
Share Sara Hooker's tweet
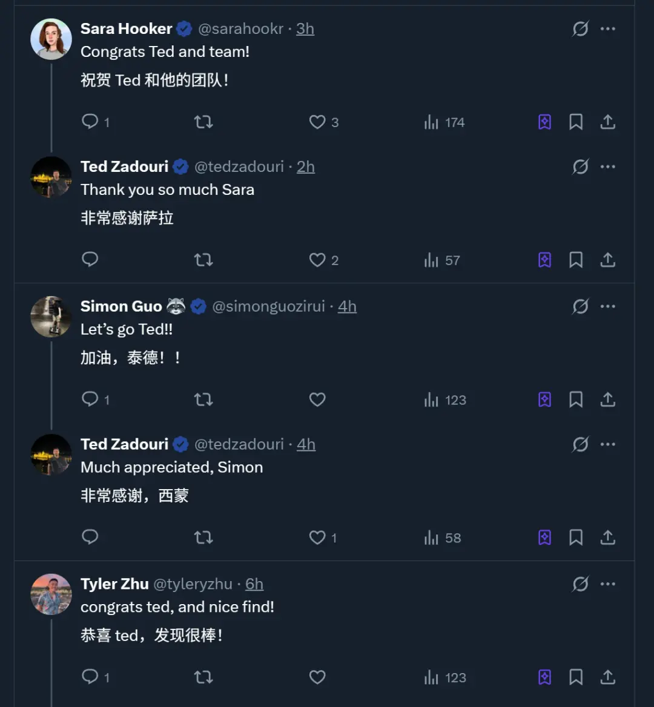(x=608, y=122)
